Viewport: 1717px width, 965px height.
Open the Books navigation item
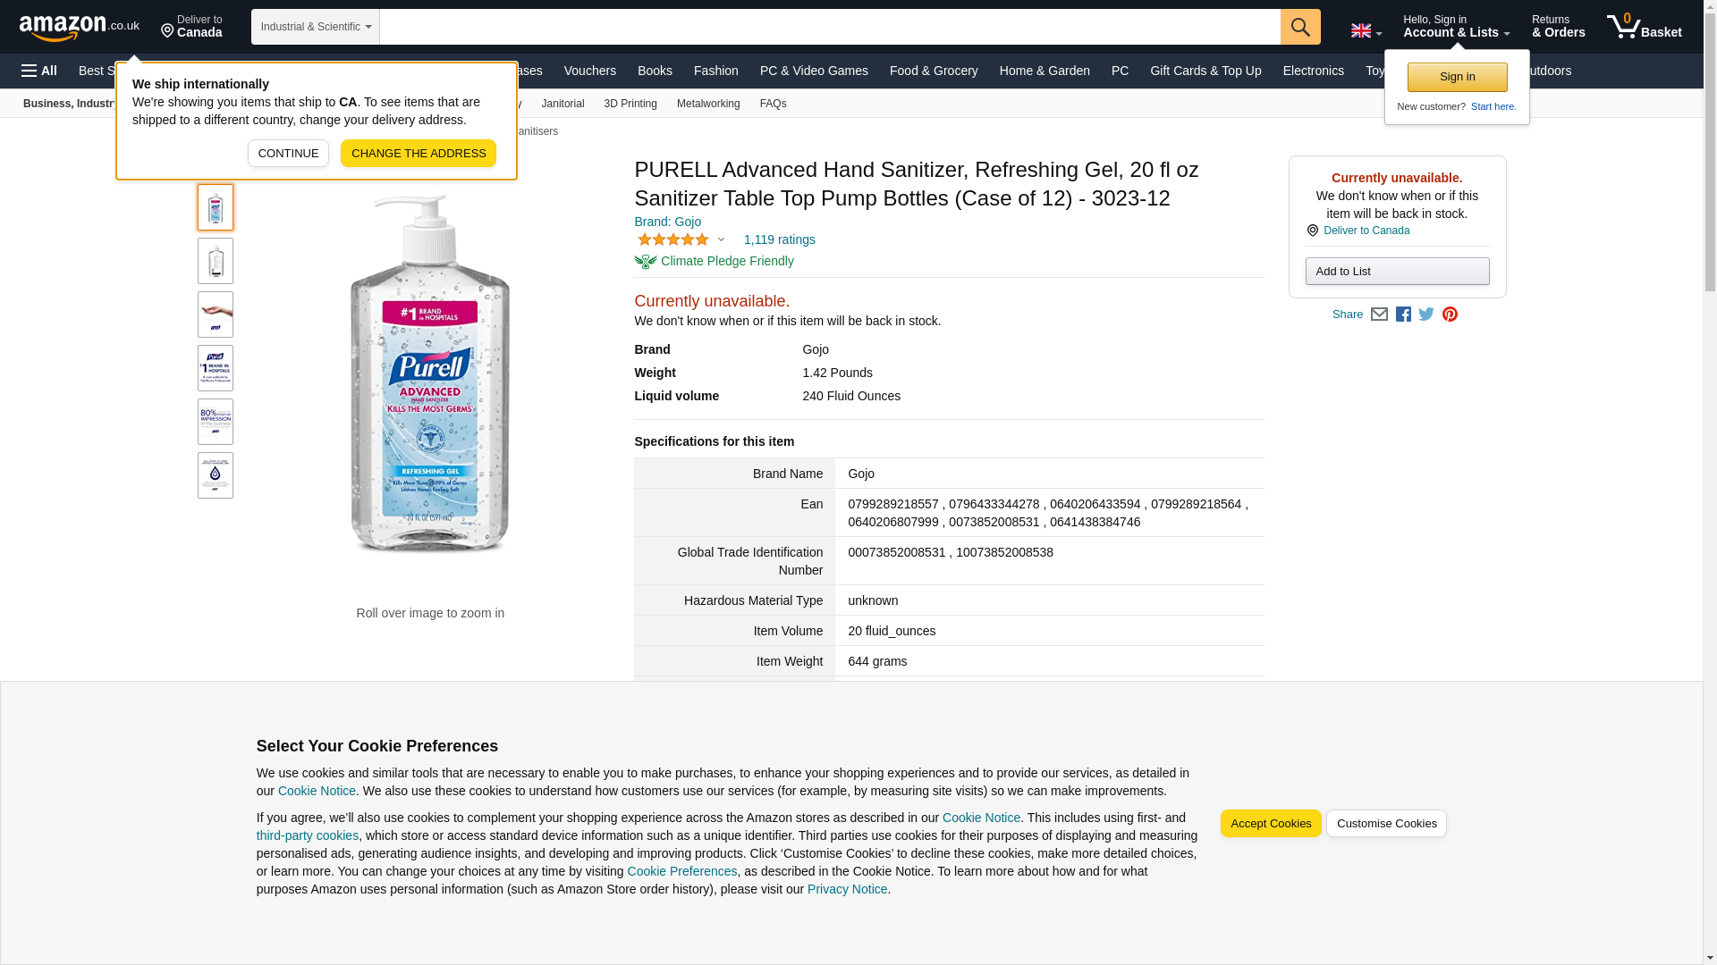(x=654, y=71)
